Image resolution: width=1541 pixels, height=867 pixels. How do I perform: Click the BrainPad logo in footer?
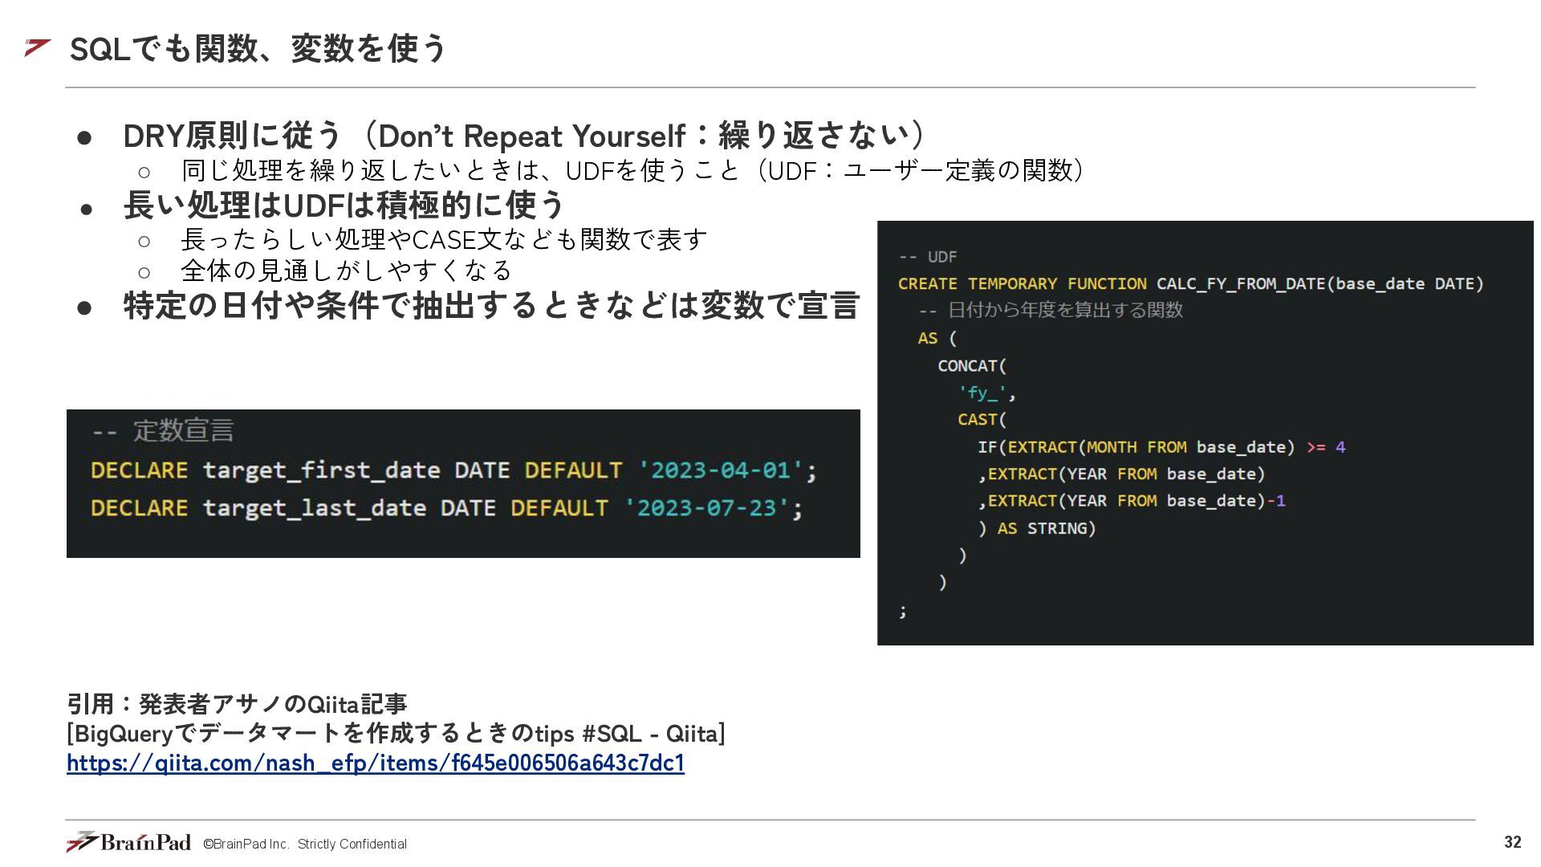pyautogui.click(x=128, y=842)
